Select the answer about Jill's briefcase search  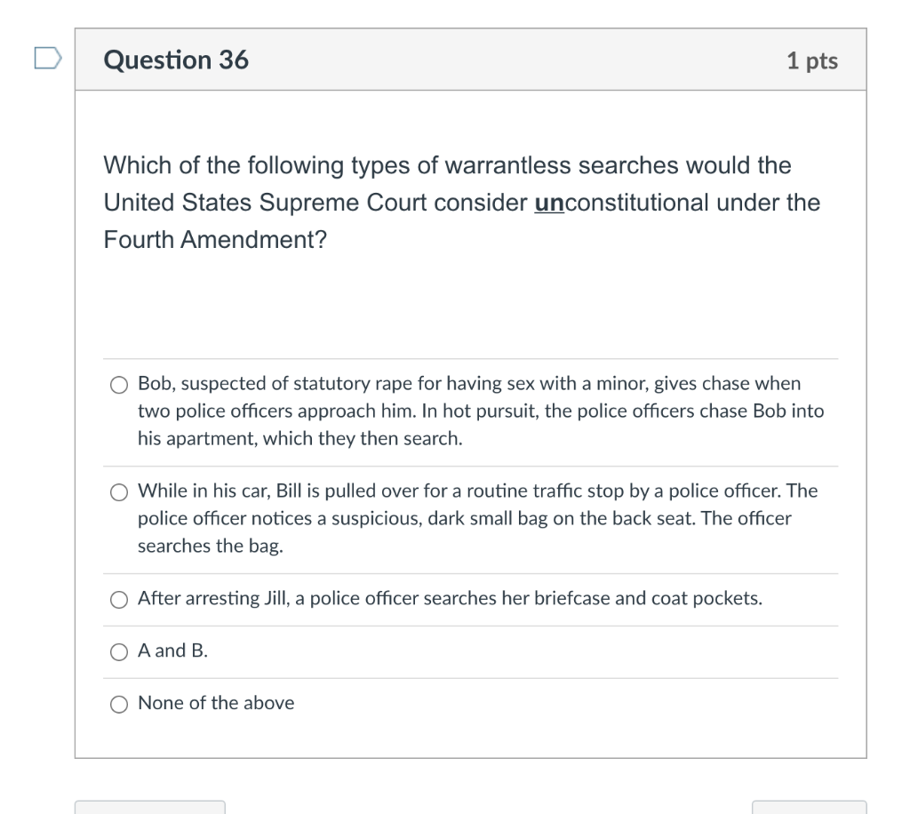point(118,599)
